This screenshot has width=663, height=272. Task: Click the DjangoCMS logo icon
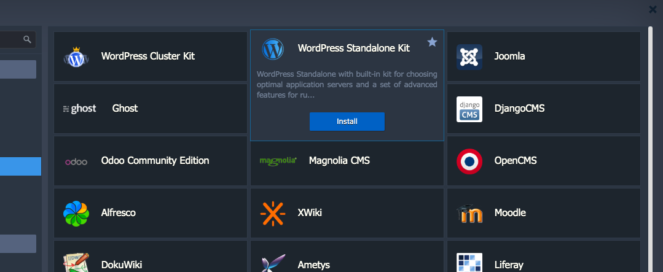[469, 109]
